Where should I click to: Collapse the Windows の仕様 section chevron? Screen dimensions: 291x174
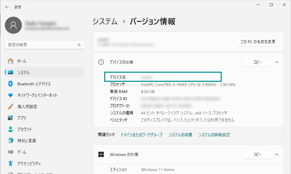click(x=277, y=155)
